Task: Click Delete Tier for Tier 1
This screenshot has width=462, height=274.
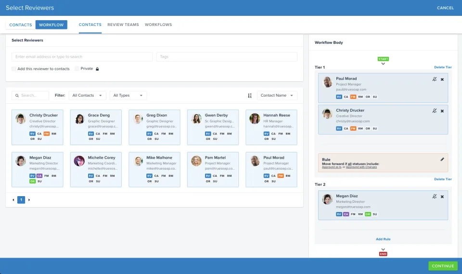Action: coord(443,67)
